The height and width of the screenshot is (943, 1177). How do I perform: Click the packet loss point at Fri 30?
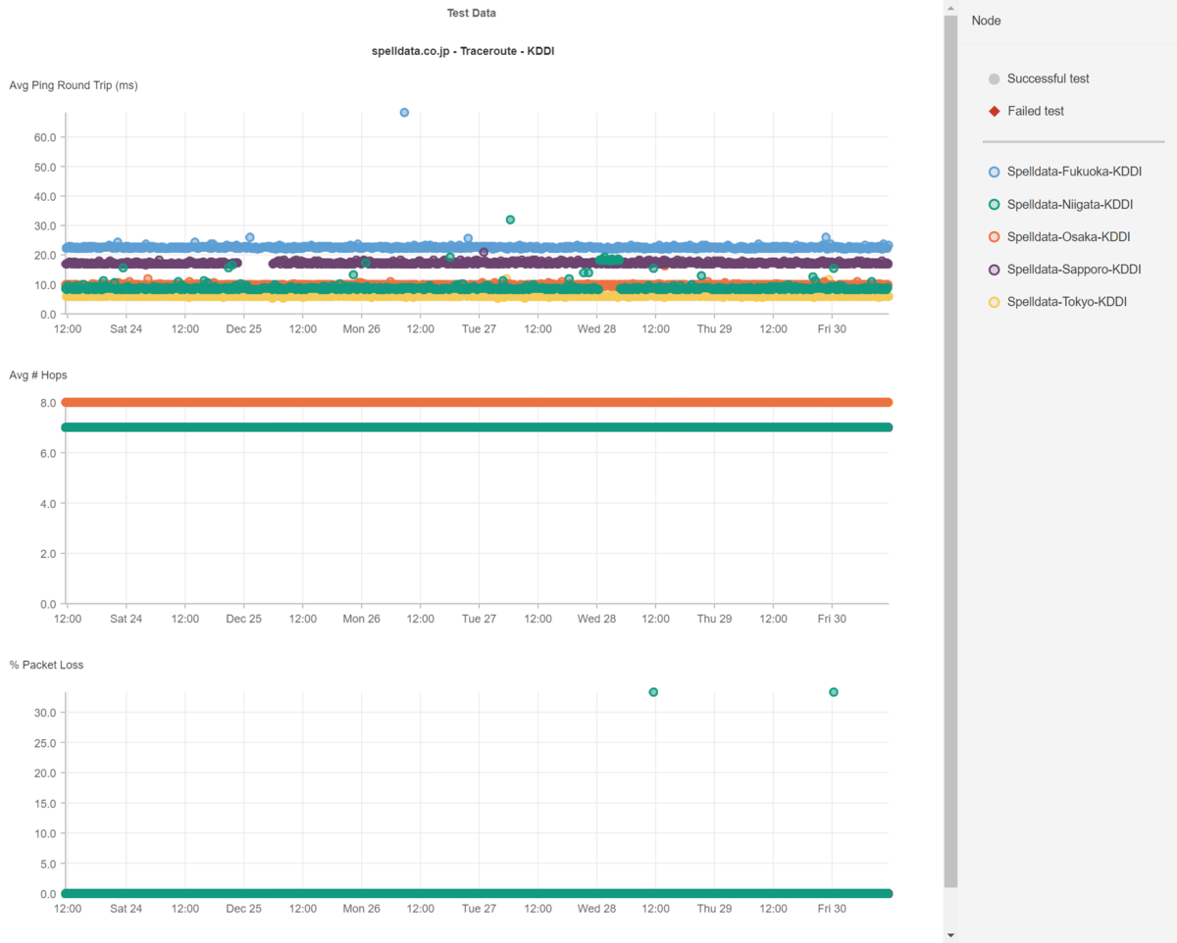(x=834, y=692)
